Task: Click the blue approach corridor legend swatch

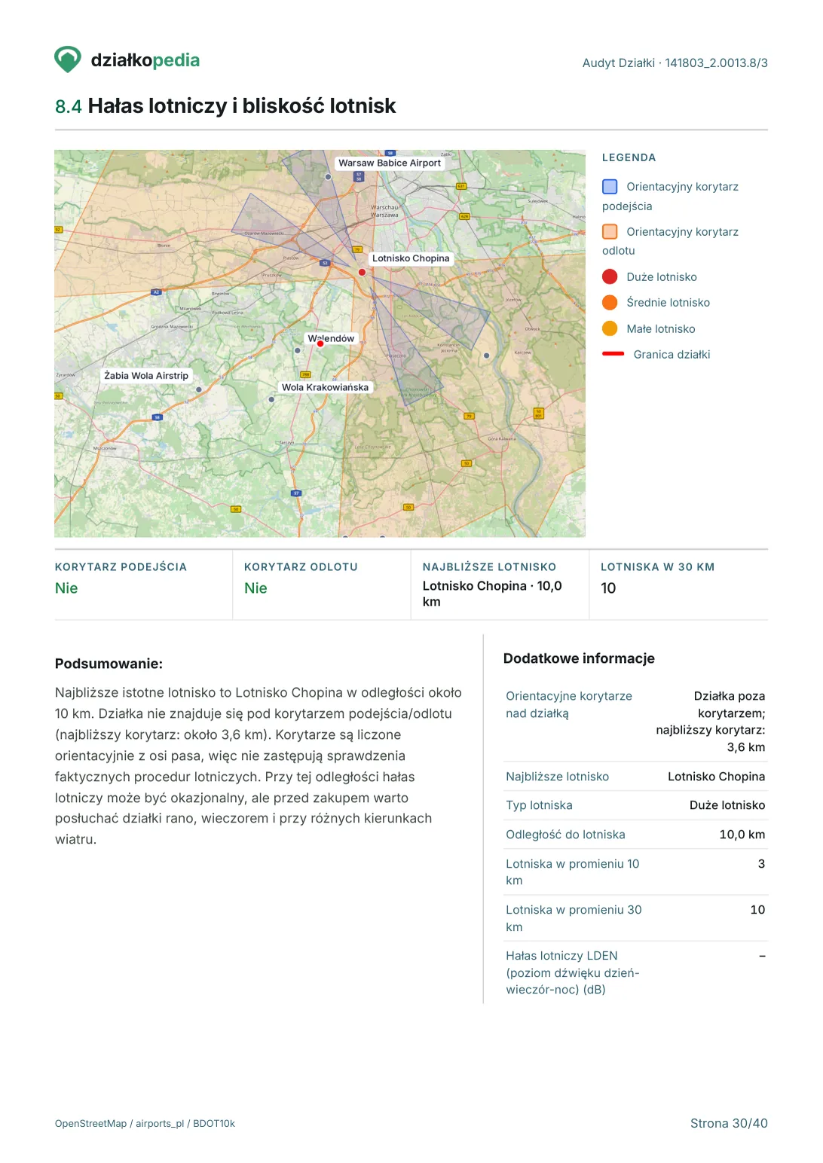Action: click(x=610, y=187)
